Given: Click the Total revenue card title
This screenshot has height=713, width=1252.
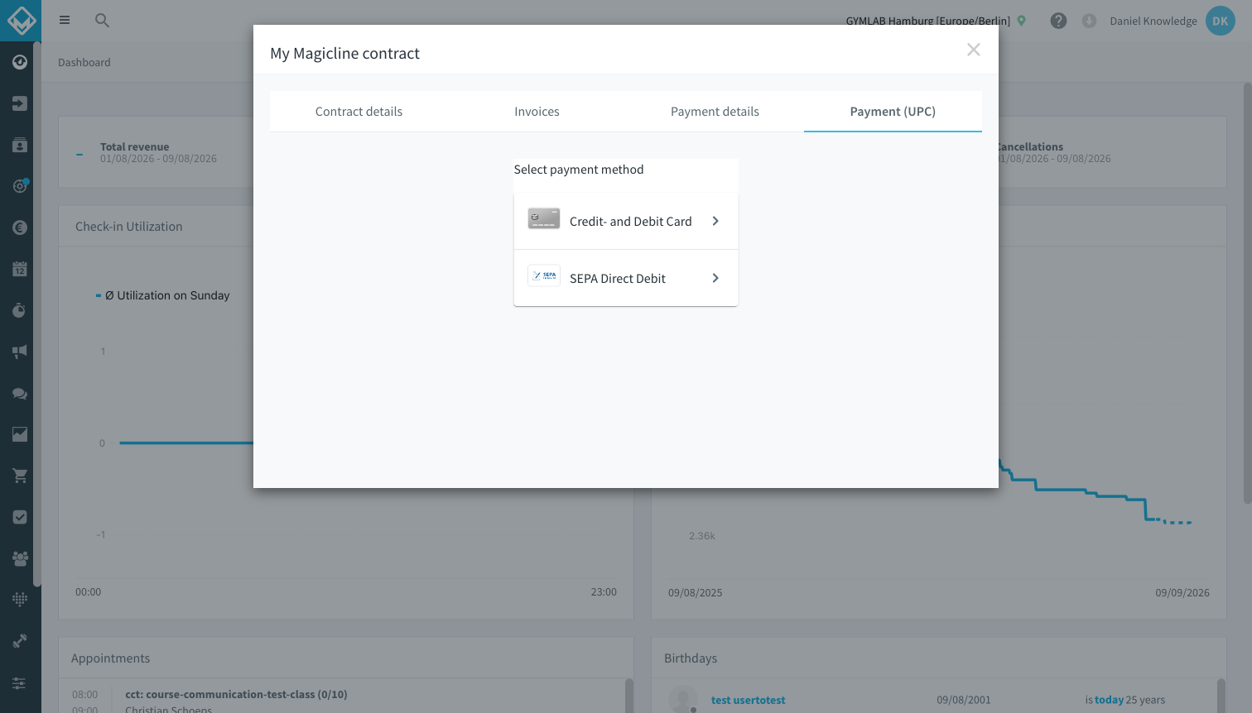Looking at the screenshot, I should point(135,146).
